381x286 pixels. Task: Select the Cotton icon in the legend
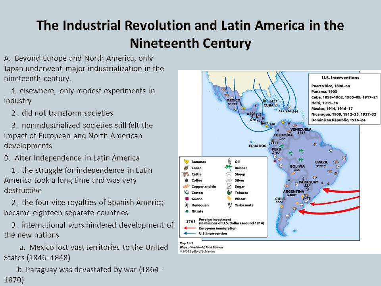point(187,193)
